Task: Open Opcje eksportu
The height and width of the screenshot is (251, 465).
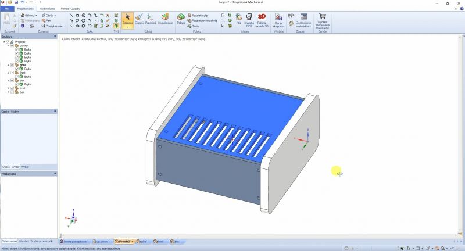Action: point(278,20)
